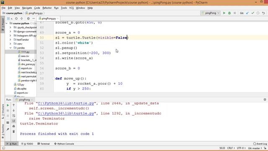Run pingPong with the green toolbar play button
Viewport: 268px width, 151px height.
tap(224, 13)
